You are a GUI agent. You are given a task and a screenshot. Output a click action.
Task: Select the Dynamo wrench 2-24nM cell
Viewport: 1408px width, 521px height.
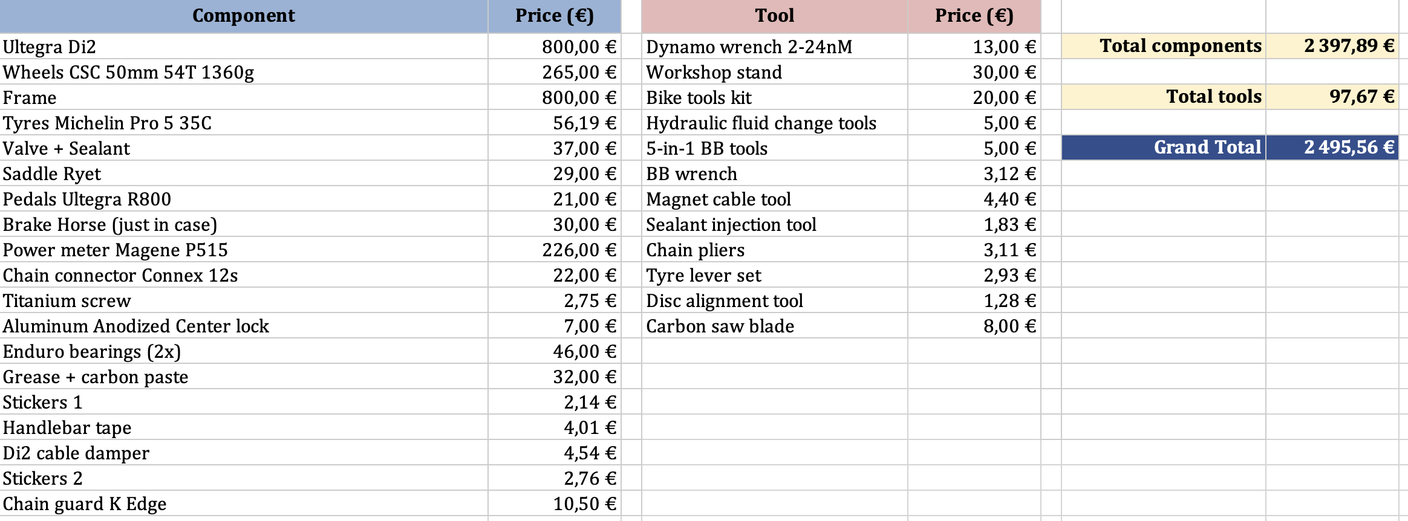tap(775, 47)
